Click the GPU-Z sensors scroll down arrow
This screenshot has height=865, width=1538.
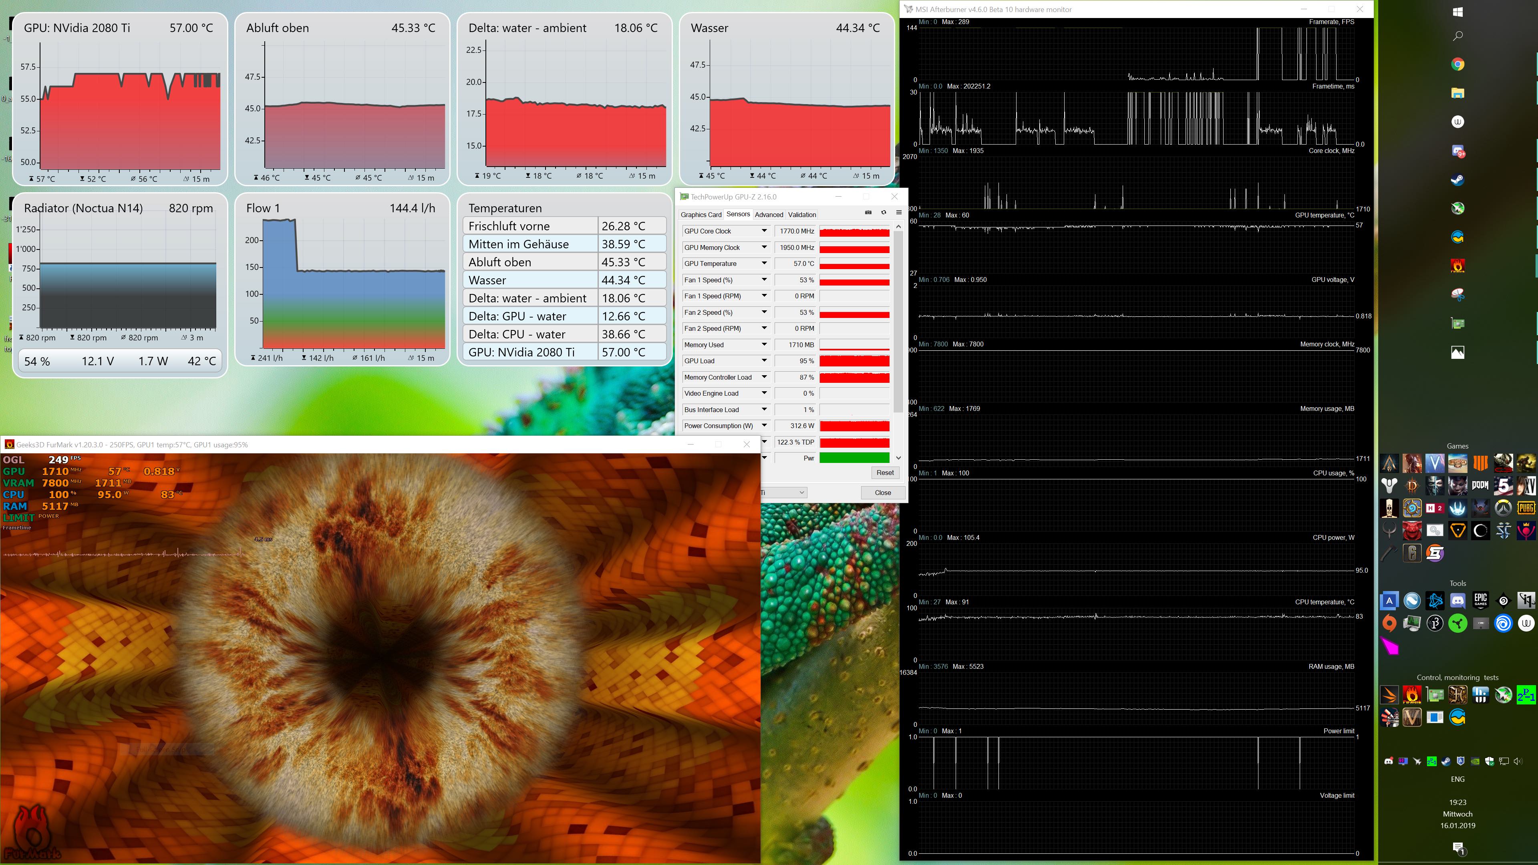pyautogui.click(x=898, y=458)
